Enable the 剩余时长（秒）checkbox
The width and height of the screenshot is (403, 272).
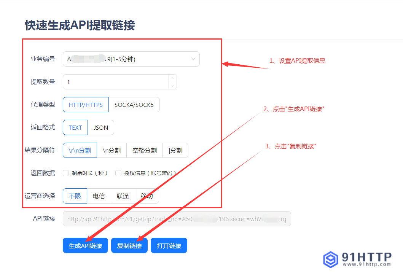65,173
